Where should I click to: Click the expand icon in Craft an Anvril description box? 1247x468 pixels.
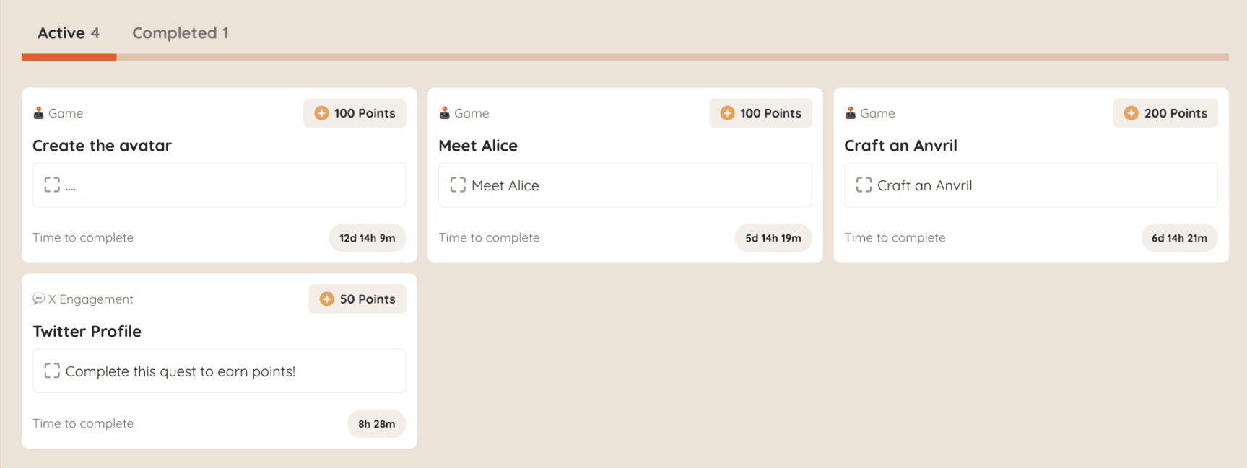click(x=863, y=185)
